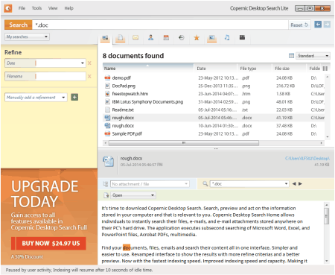Open the Help menu
The height and width of the screenshot is (275, 335).
tap(68, 8)
